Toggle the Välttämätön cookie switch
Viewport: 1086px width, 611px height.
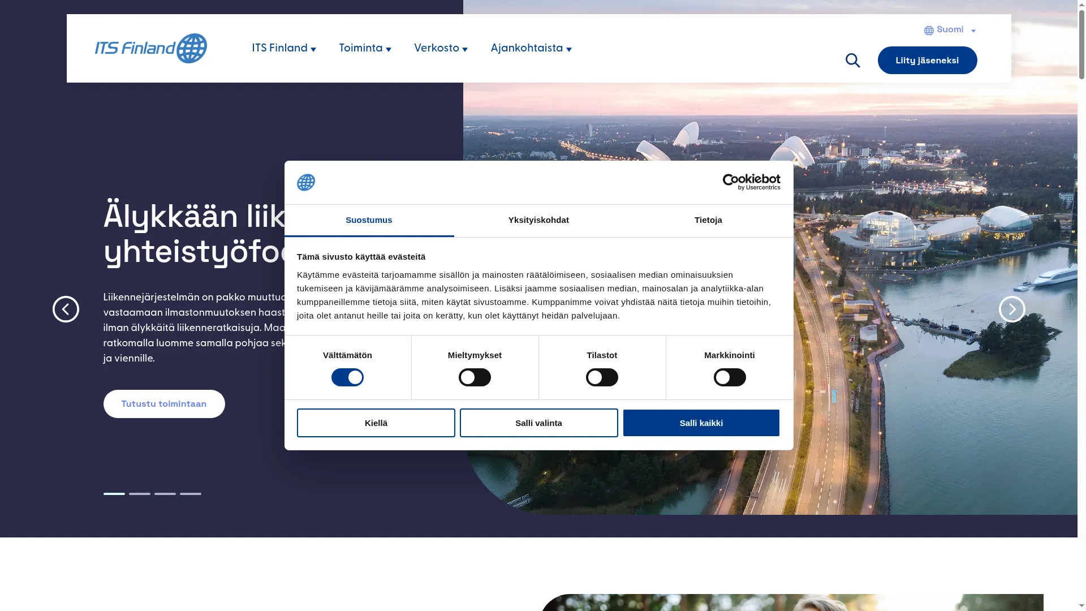click(347, 377)
